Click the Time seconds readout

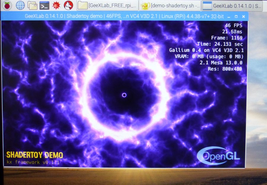click(220, 44)
